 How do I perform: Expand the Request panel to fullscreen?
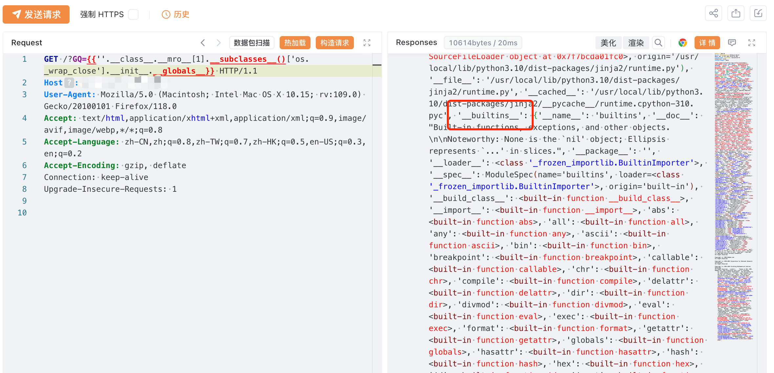367,43
